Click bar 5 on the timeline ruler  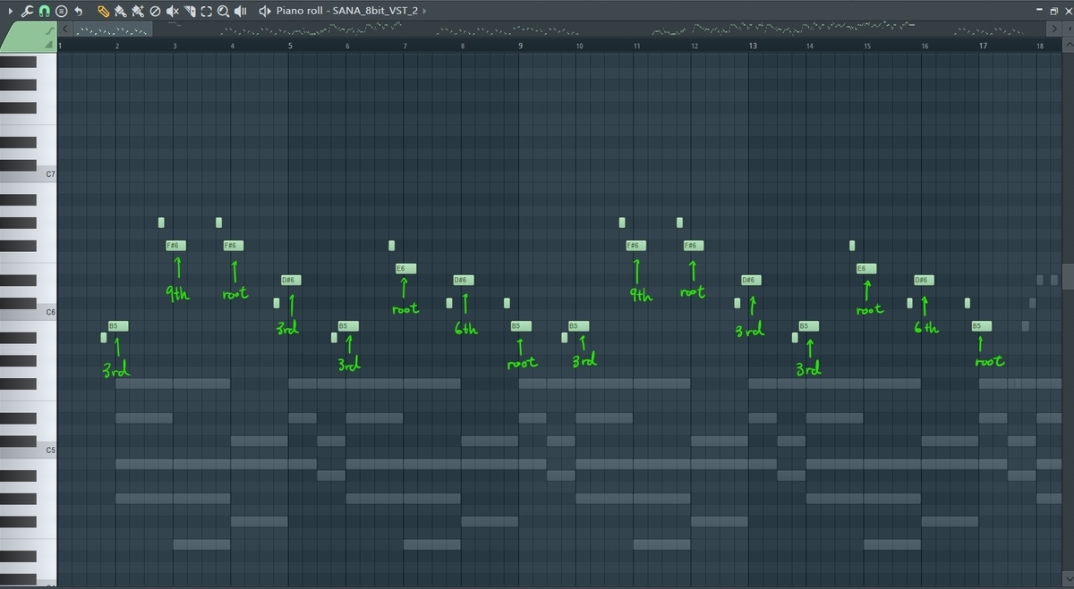tap(290, 46)
